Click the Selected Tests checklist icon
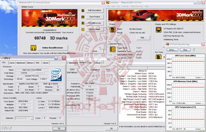This screenshot has width=206, height=132. tap(113, 49)
